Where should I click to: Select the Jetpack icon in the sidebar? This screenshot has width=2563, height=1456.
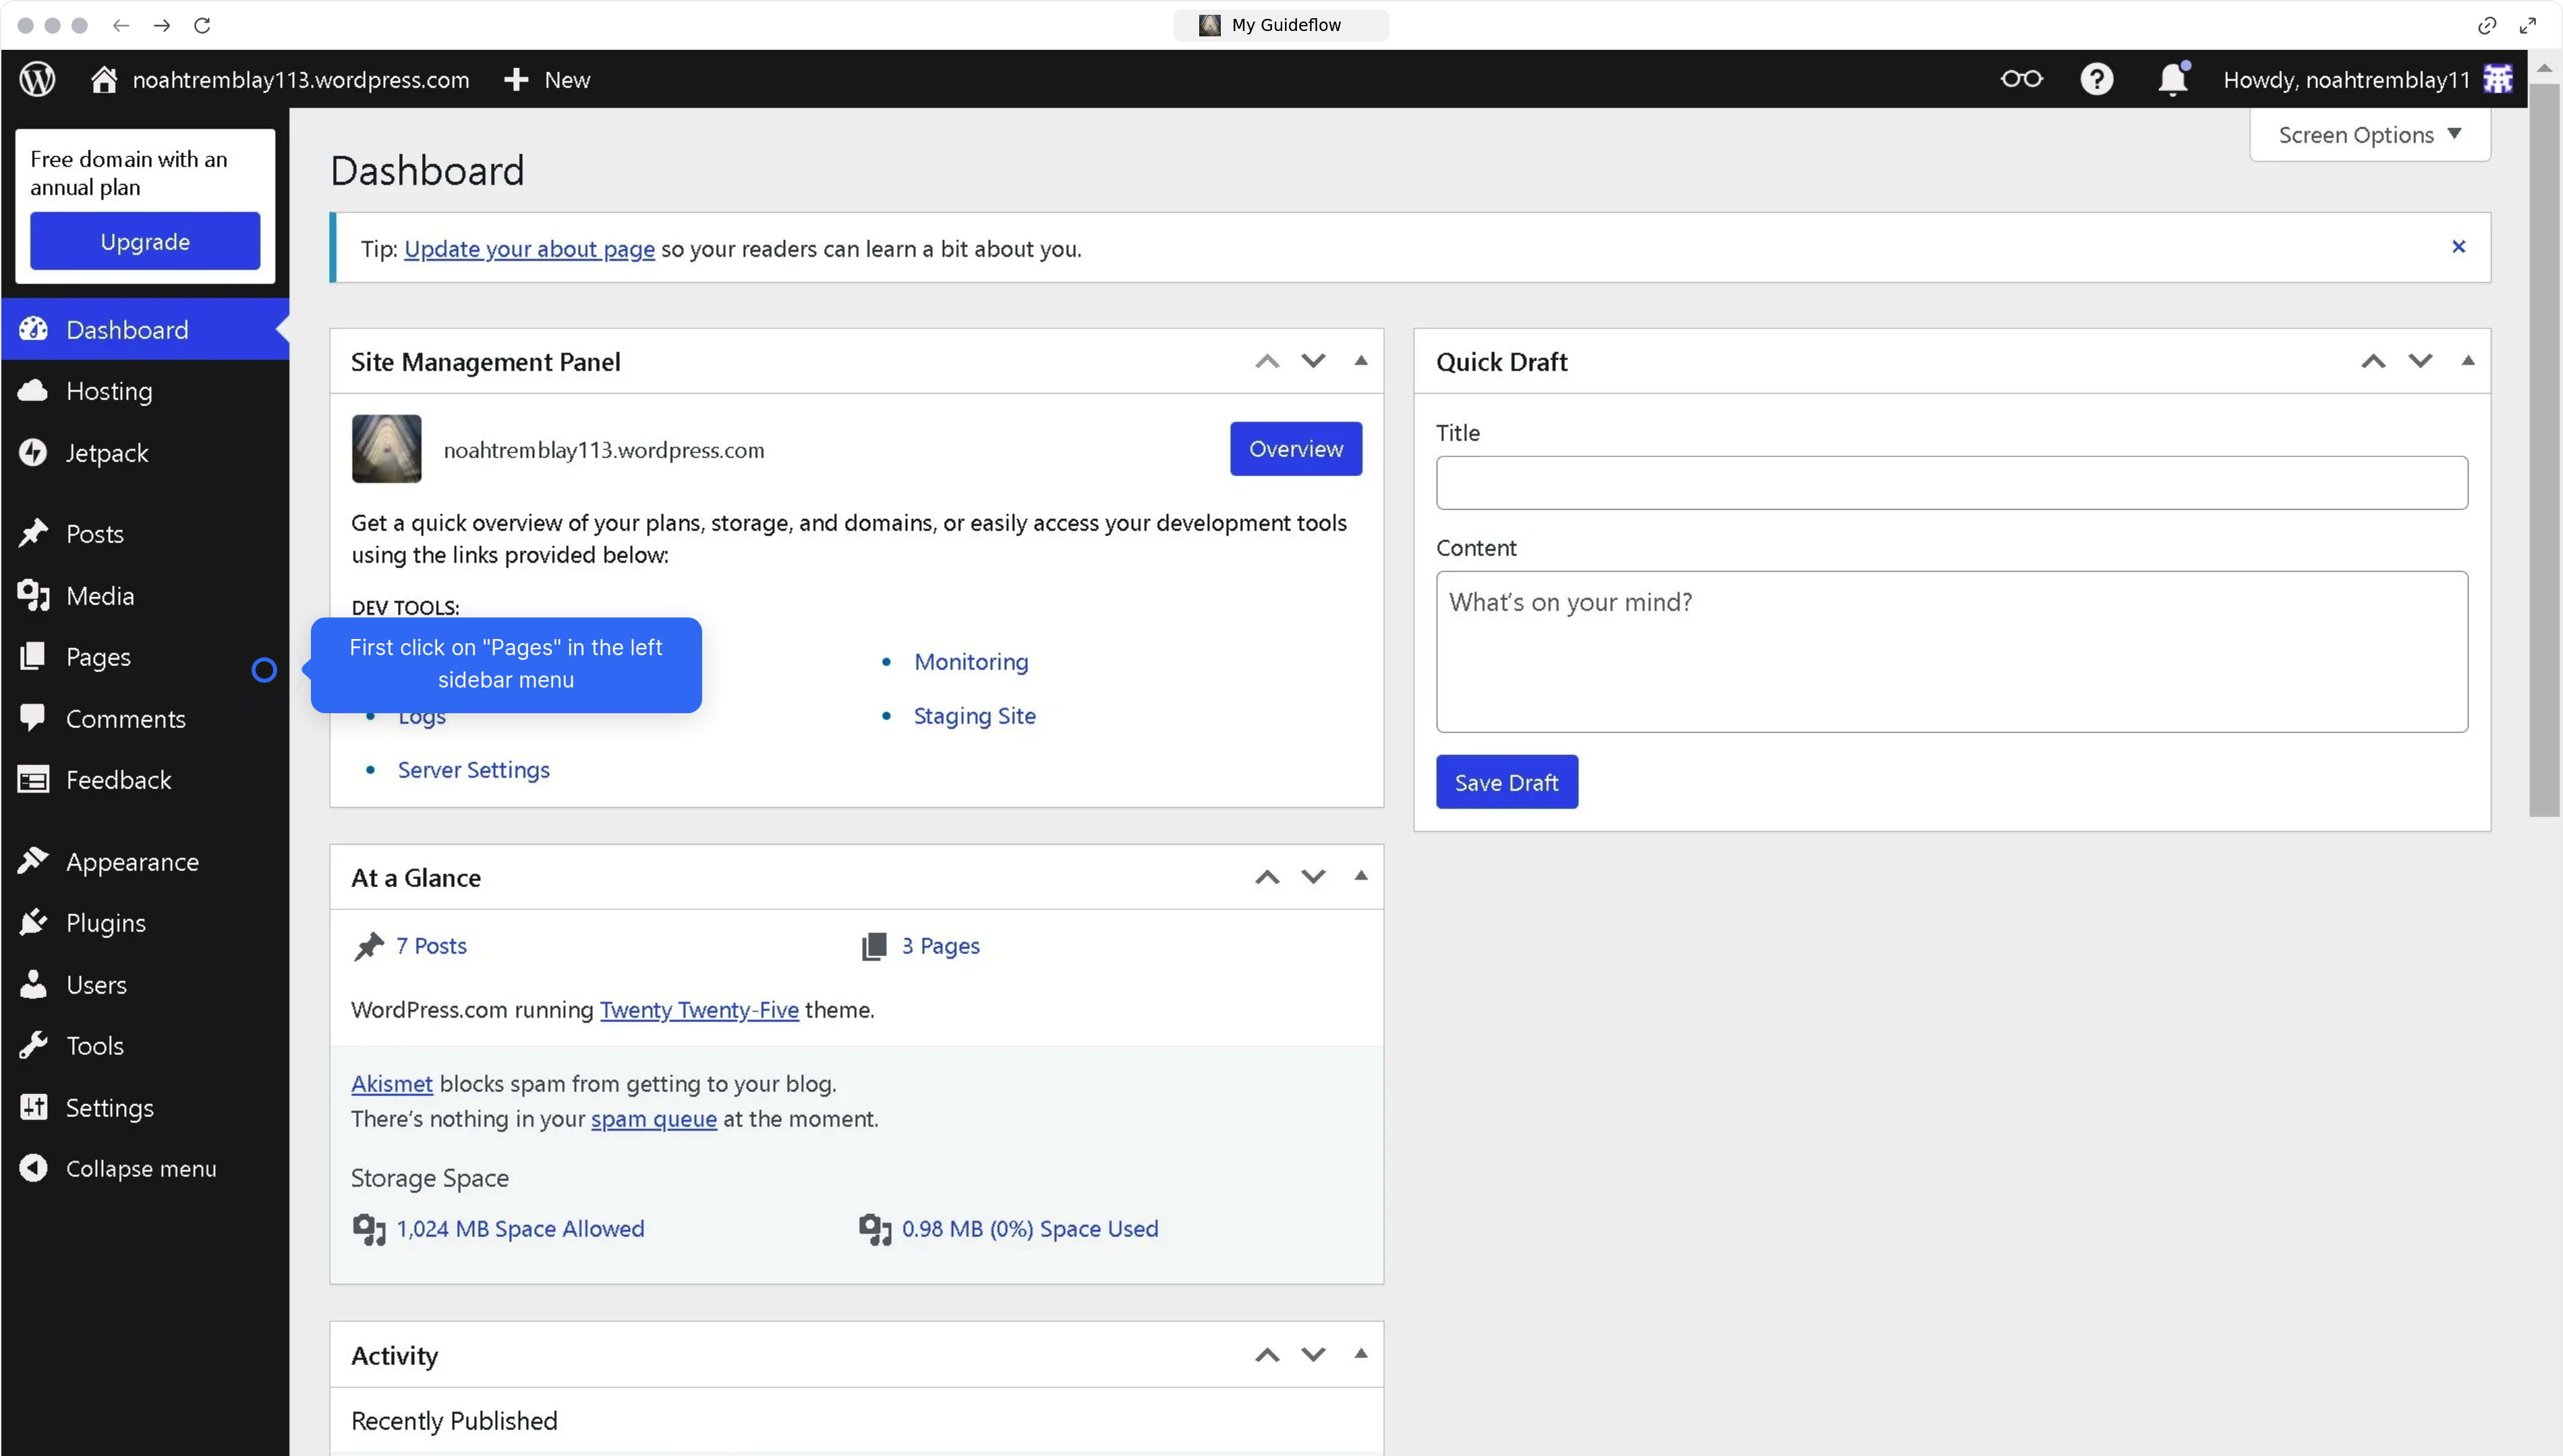click(33, 452)
